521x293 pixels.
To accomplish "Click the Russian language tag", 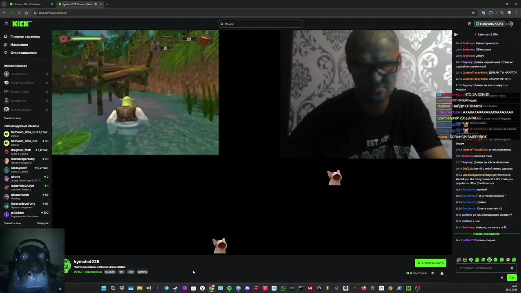I will click(110, 272).
